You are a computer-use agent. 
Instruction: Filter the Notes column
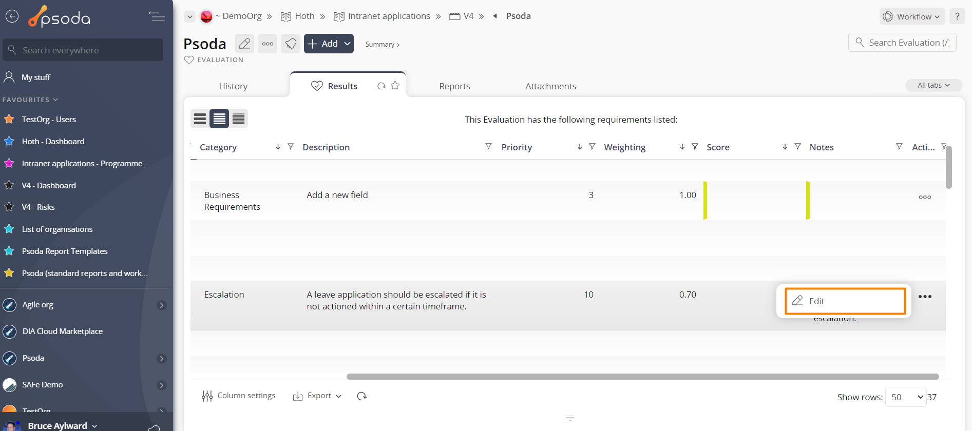pos(899,147)
